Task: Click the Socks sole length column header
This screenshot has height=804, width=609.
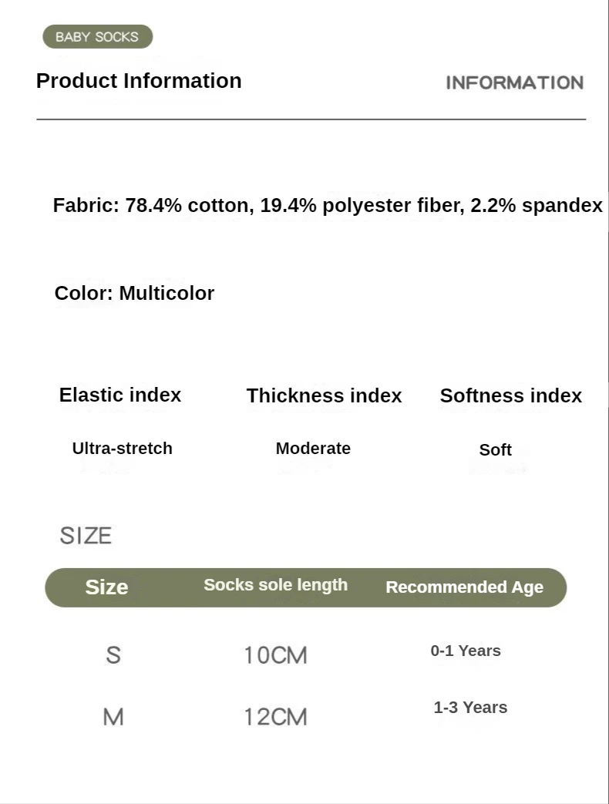Action: [x=276, y=585]
